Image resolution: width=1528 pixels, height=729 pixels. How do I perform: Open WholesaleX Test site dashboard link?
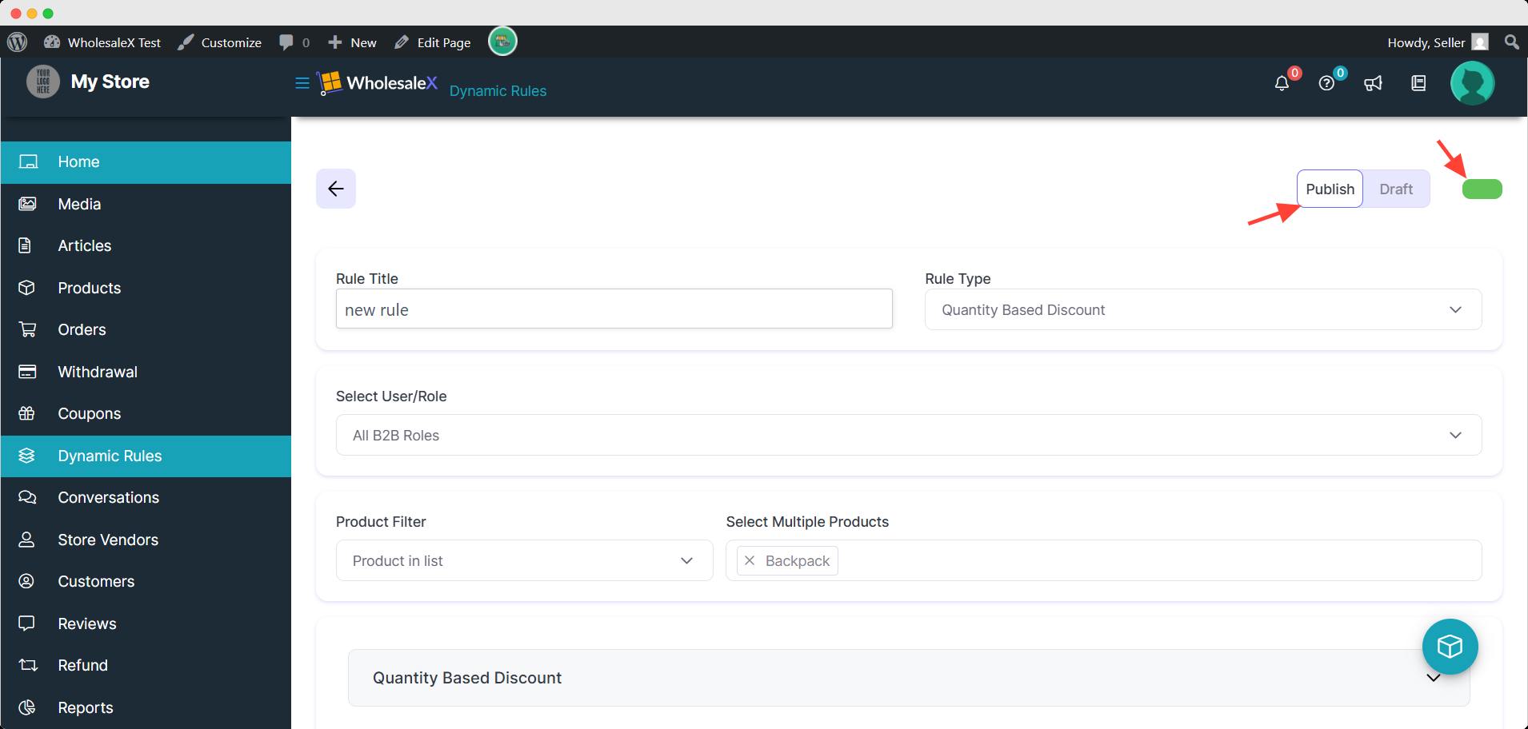102,42
